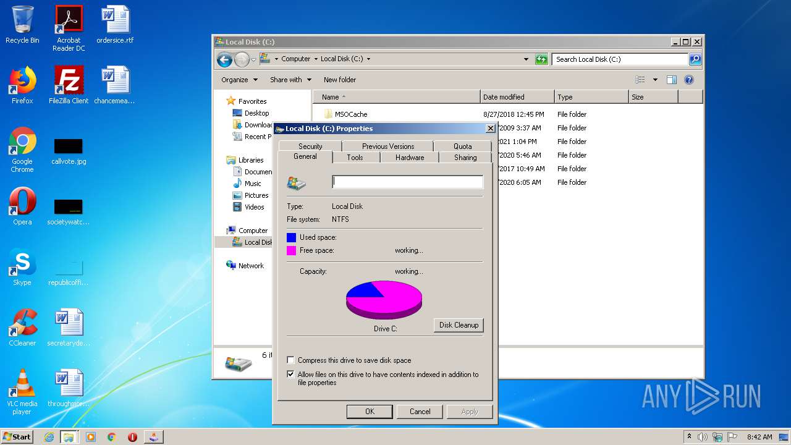This screenshot has width=791, height=445.
Task: Click New folder in Explorer toolbar
Action: (340, 80)
